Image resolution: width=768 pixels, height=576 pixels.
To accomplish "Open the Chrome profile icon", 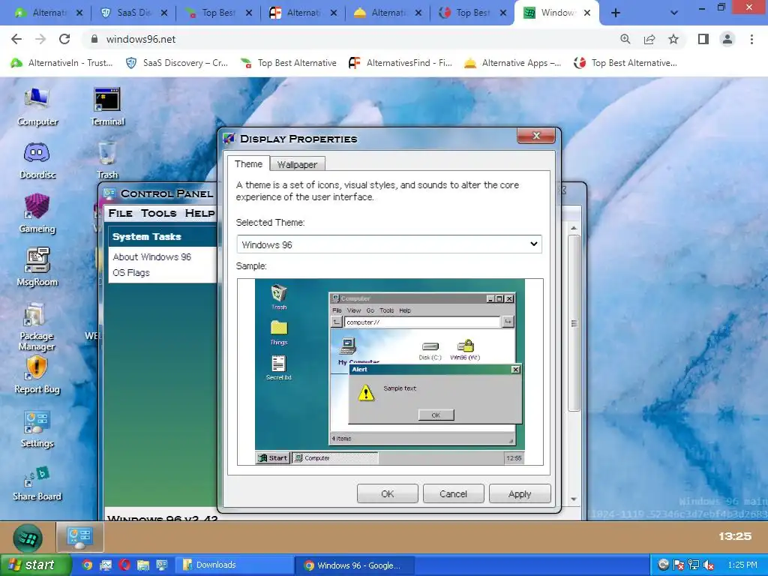I will coord(727,39).
